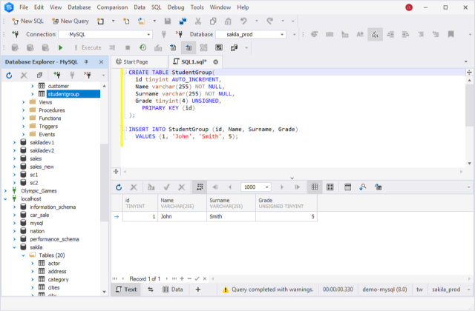This screenshot has width=475, height=311.
Task: Add a new view with plus button
Action: (x=198, y=290)
